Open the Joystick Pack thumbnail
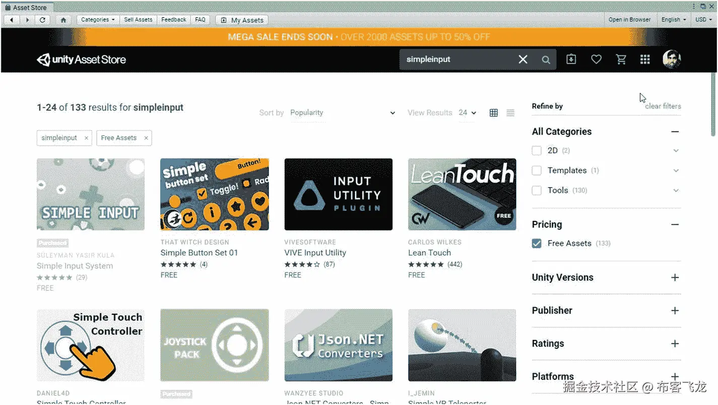The image size is (718, 405). 215,345
